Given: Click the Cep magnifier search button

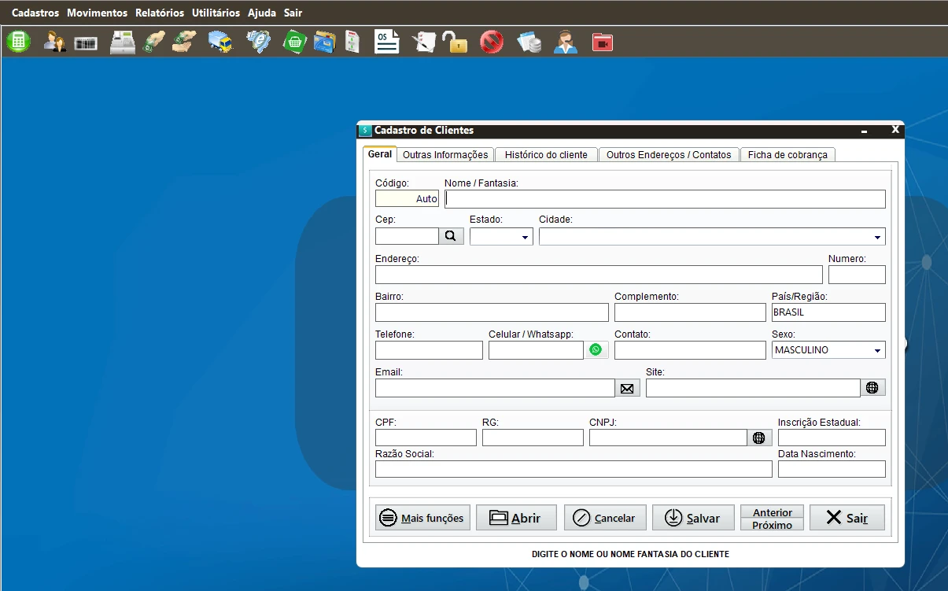Looking at the screenshot, I should pos(451,236).
